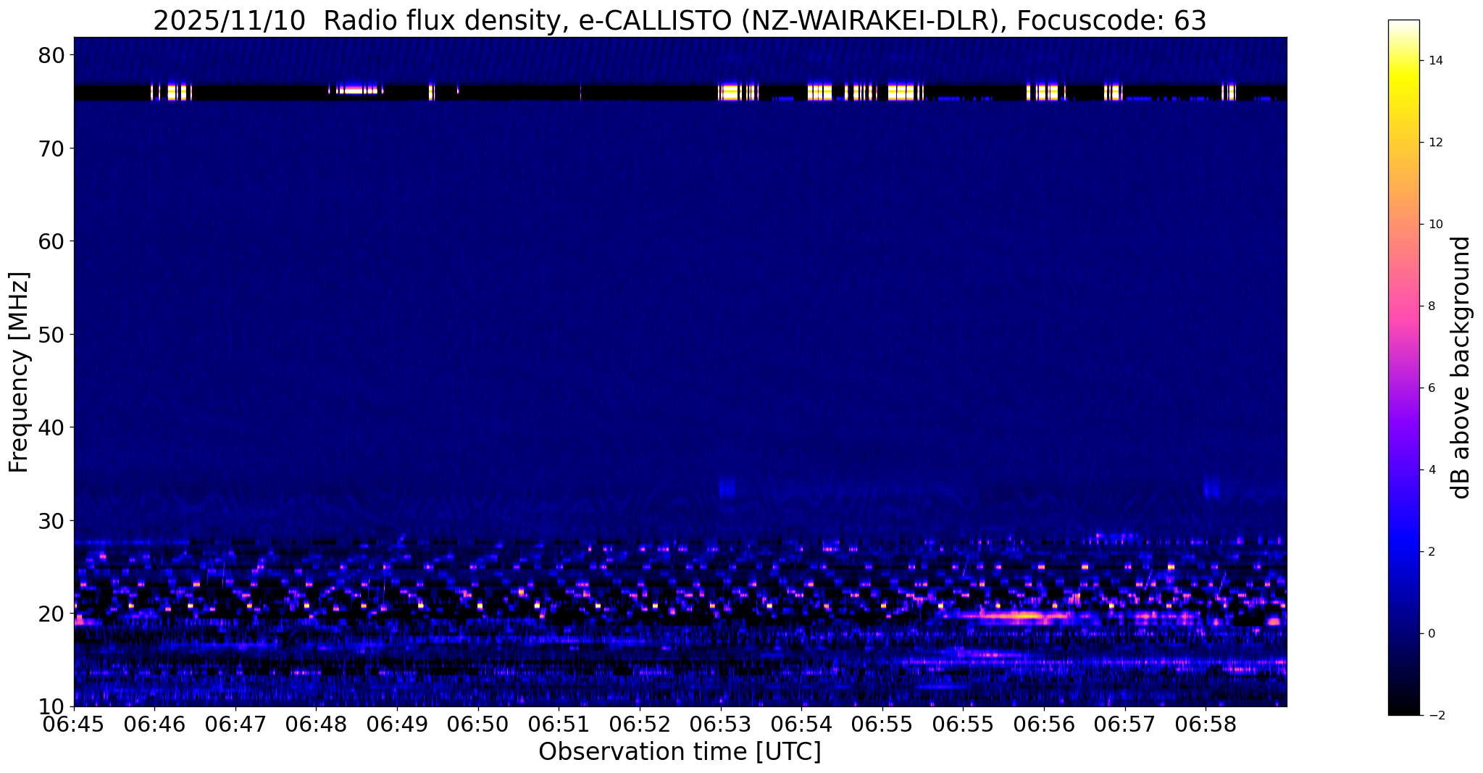Screen dimensions: 1483x773
Task: Click the 76 MHz bright burst at 06:53
Action: click(732, 92)
